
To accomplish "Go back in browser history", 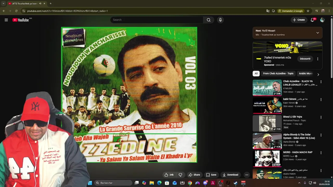I will [4, 11].
